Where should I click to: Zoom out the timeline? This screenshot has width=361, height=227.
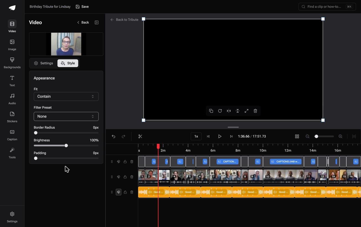308,136
